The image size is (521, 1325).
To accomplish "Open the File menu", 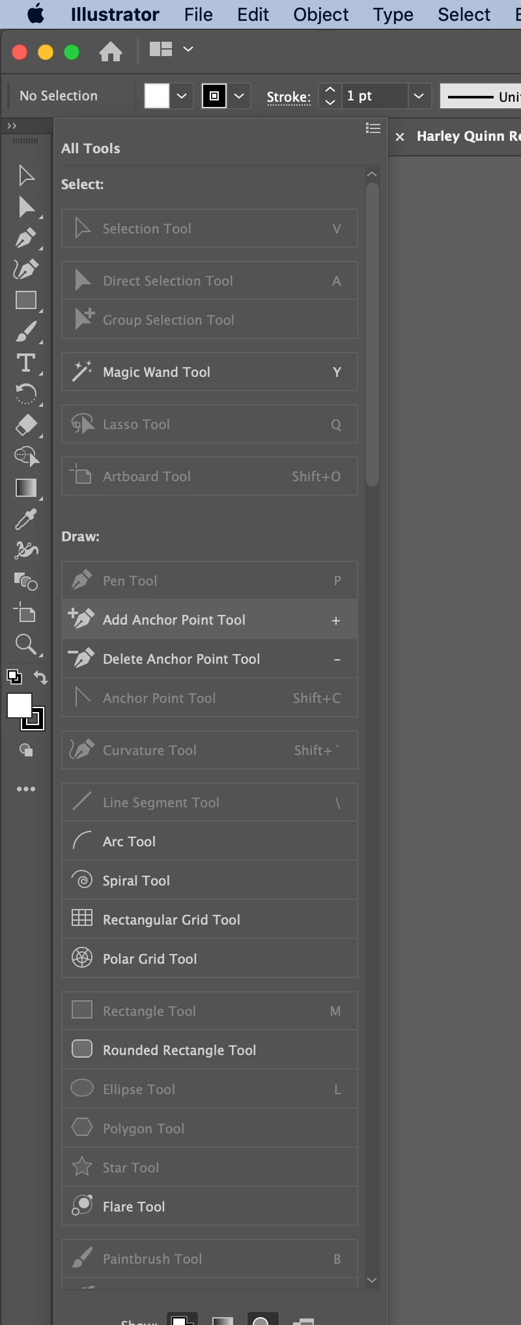I will pyautogui.click(x=199, y=14).
